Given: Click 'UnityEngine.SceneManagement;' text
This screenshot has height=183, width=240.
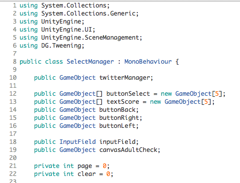Looking at the screenshot, I should click(92, 38).
